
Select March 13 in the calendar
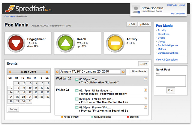click(47, 88)
